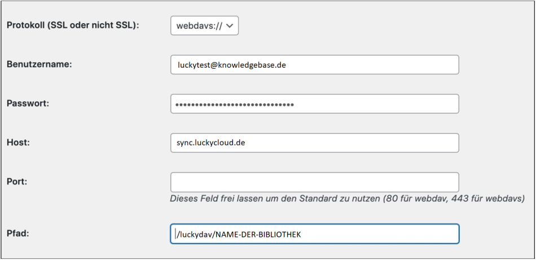Click the Benutzername label
This screenshot has height=260, width=536.
pos(39,64)
